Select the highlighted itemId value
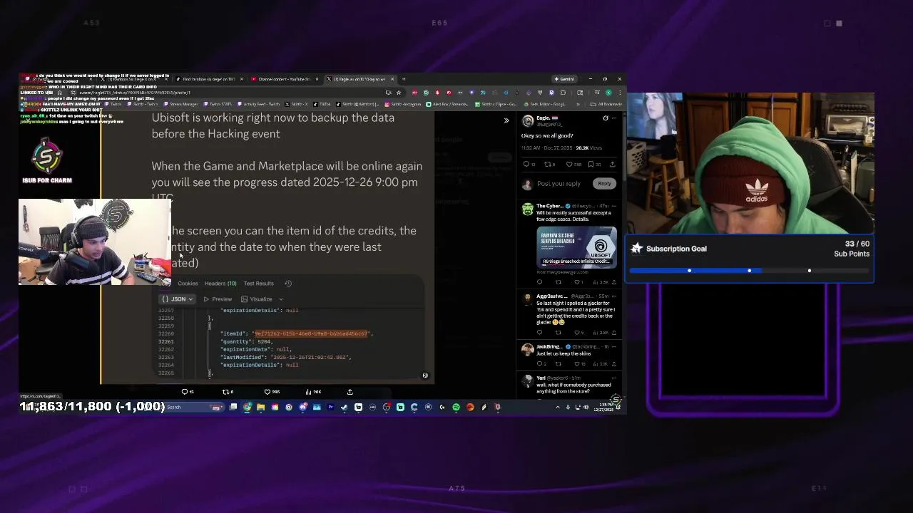This screenshot has width=913, height=513. point(311,333)
